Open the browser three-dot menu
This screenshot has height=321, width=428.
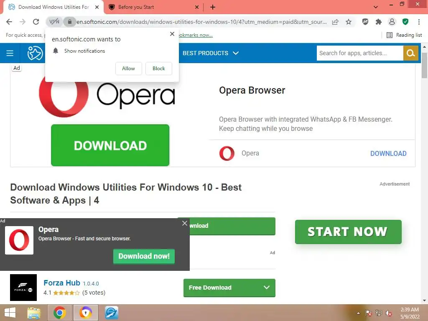pos(419,22)
